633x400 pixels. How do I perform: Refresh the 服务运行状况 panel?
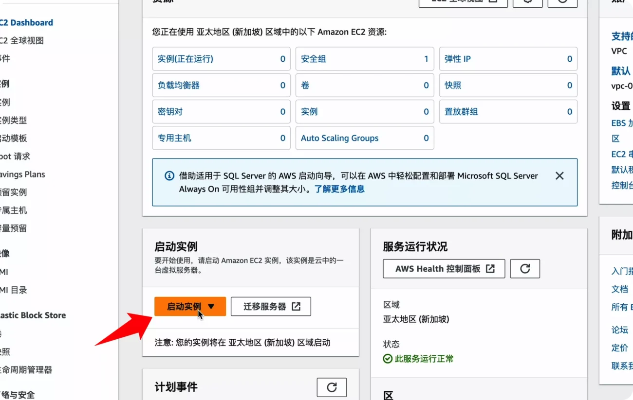525,268
